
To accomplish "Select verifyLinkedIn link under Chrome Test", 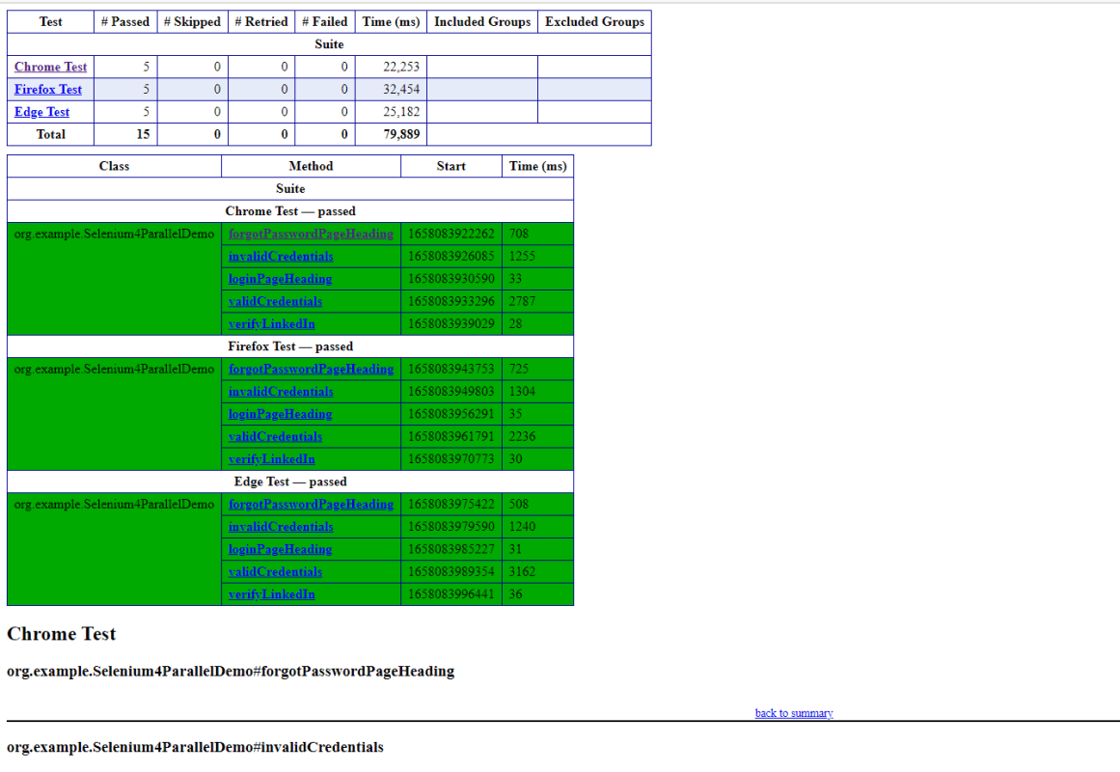I will point(271,324).
